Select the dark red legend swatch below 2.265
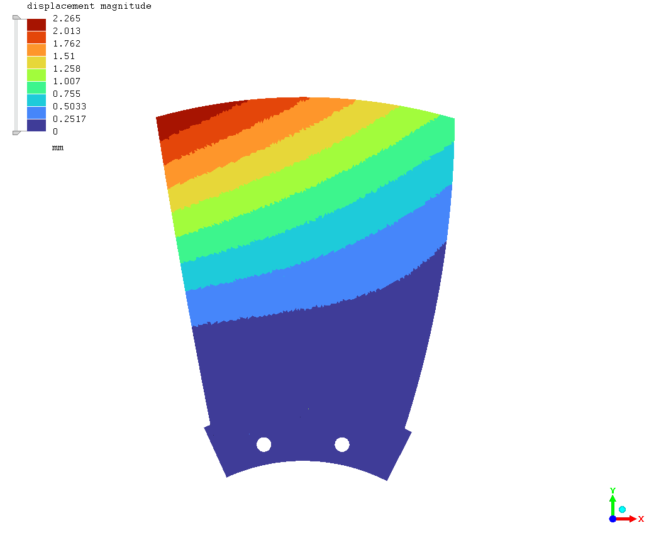Screen dimensions: 649x545 pyautogui.click(x=36, y=25)
